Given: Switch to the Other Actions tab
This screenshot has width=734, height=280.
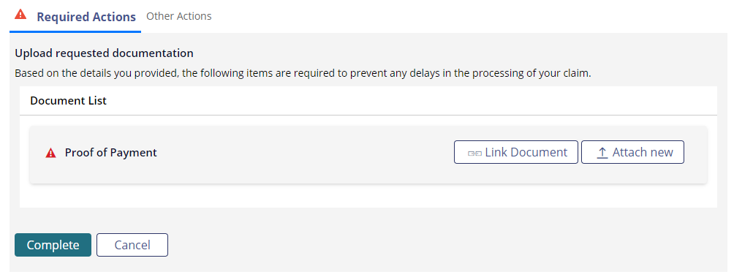Looking at the screenshot, I should [179, 16].
